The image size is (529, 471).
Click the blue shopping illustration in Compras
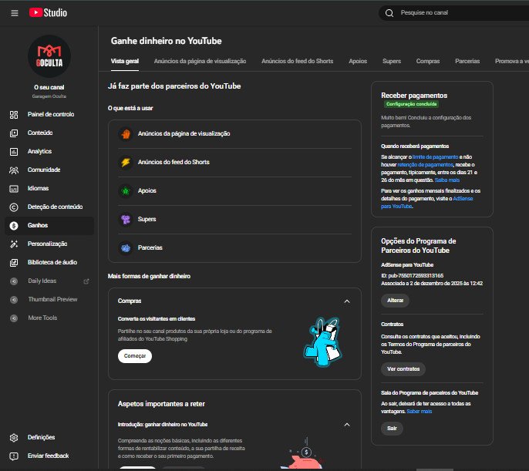coord(323,341)
